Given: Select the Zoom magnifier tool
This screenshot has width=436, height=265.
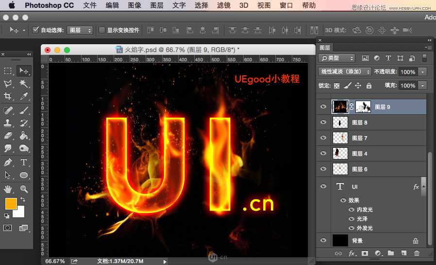Looking at the screenshot, I should 23,189.
